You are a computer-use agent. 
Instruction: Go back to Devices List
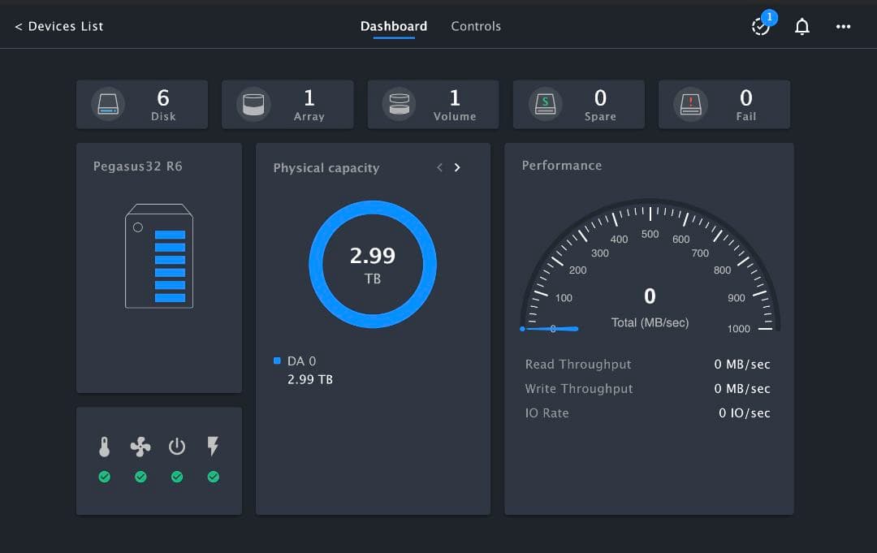[x=59, y=26]
